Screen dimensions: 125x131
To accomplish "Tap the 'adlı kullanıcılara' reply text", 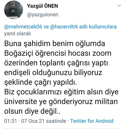I will 98,27.
